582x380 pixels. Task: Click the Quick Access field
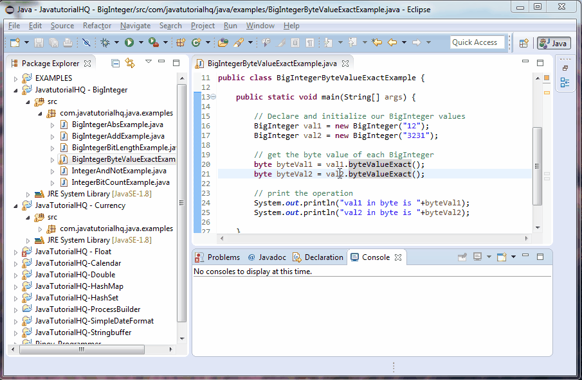(477, 42)
